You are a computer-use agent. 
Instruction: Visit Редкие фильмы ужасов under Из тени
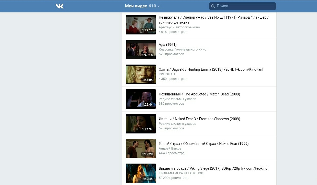[x=177, y=124]
